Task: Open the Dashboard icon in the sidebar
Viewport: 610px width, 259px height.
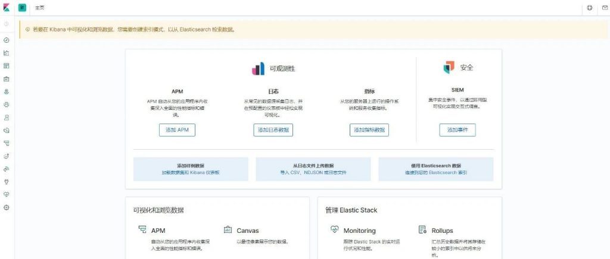Action: (7, 65)
